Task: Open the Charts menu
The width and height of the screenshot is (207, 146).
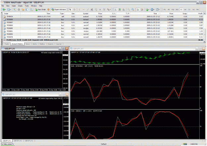Action: point(20,6)
